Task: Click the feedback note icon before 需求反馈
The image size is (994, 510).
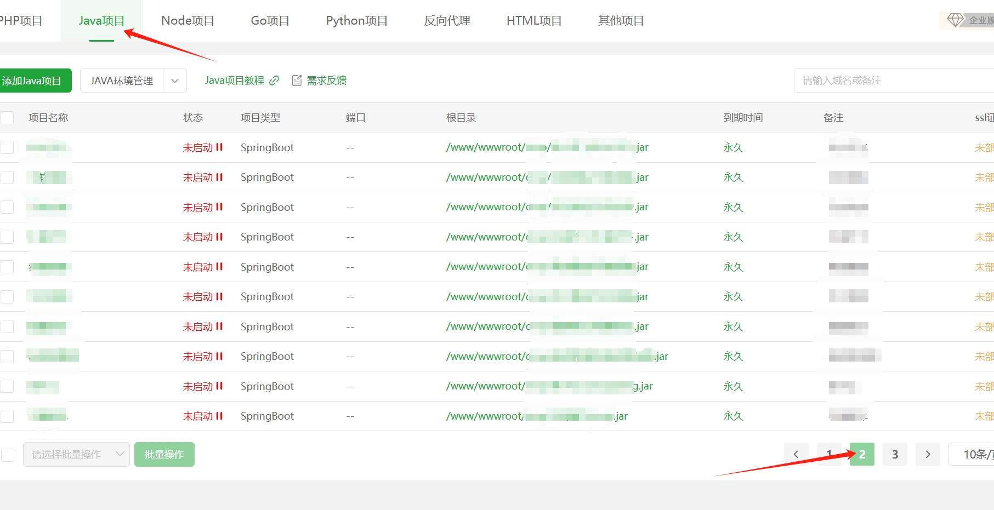Action: click(x=297, y=81)
